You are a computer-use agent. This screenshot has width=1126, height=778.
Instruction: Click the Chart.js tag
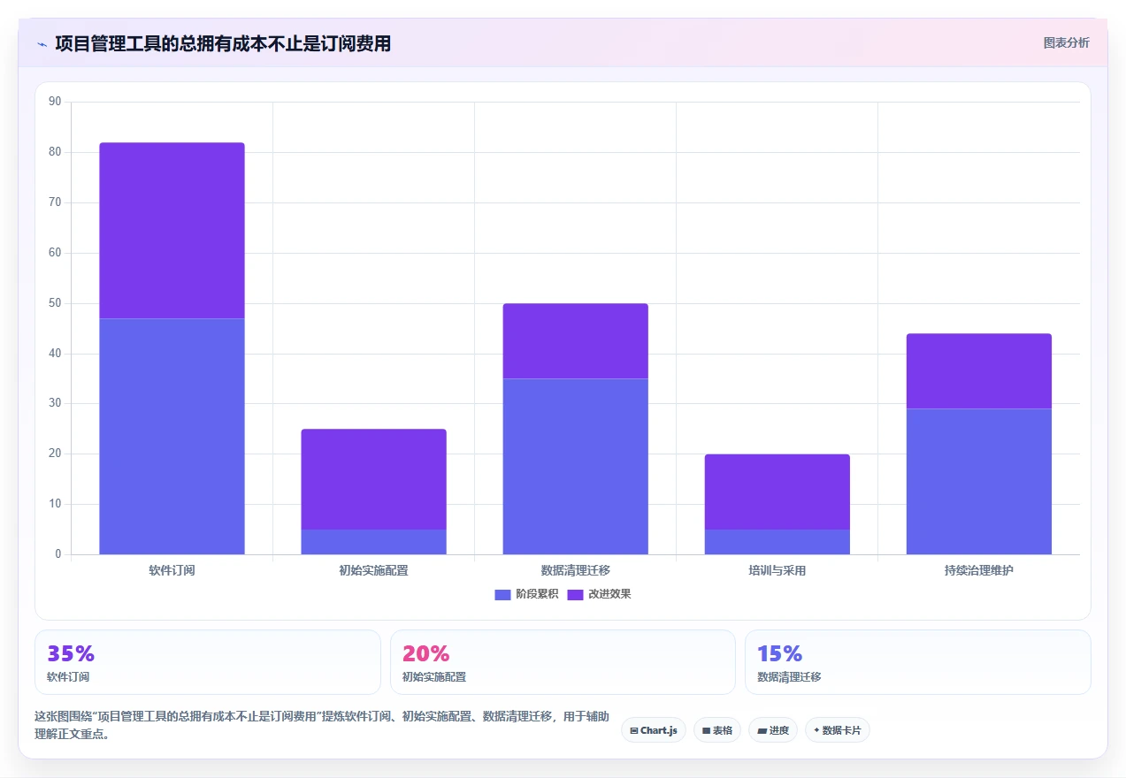click(x=654, y=730)
